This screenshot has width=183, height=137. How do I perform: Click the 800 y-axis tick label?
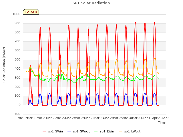[17, 32]
